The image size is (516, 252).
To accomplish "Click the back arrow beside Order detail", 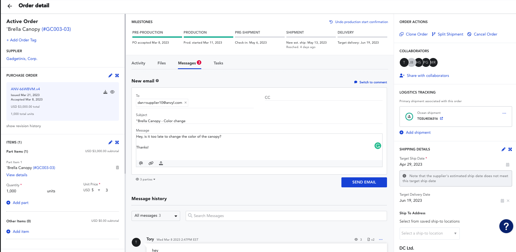I will (10, 6).
